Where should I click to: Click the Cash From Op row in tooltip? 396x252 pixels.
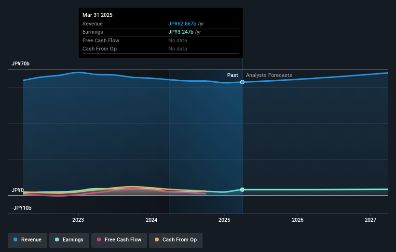pyautogui.click(x=161, y=49)
